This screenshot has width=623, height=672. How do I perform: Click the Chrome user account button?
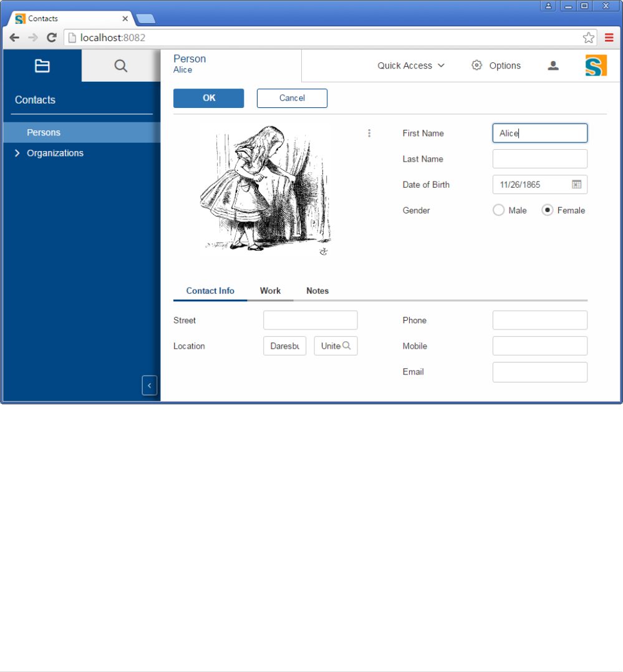(x=548, y=6)
